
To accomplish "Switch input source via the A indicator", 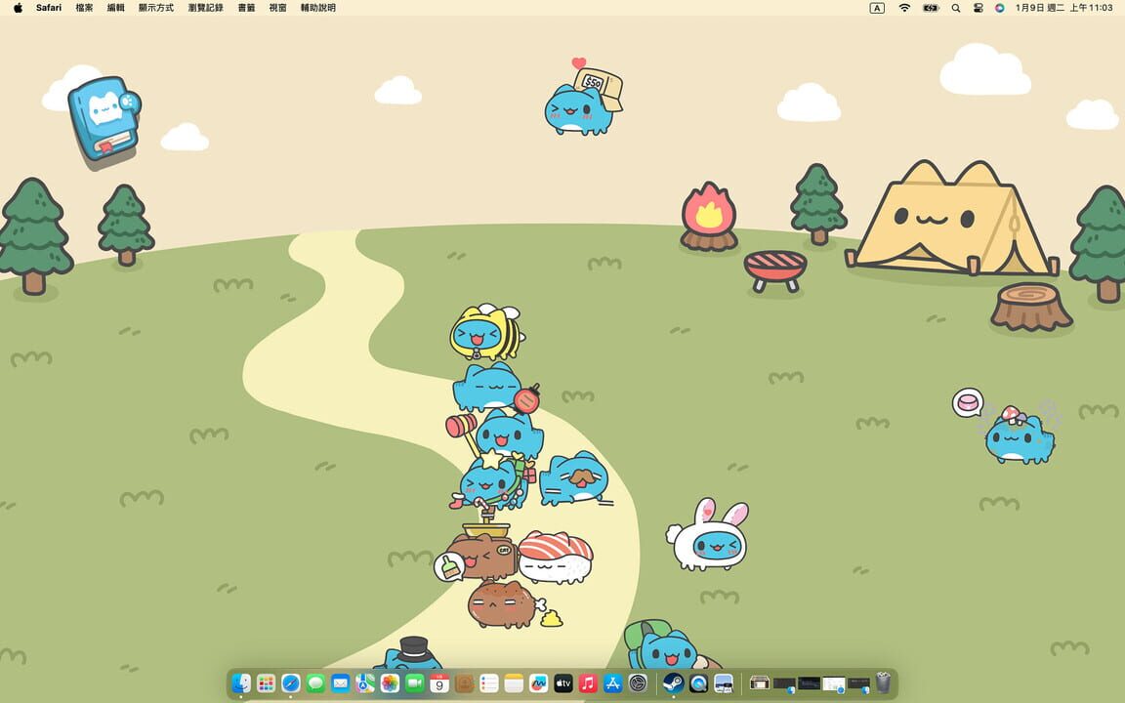I will [x=876, y=8].
